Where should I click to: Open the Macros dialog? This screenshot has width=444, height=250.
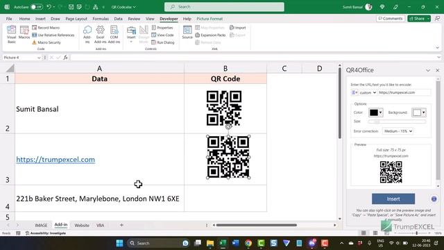(24, 33)
